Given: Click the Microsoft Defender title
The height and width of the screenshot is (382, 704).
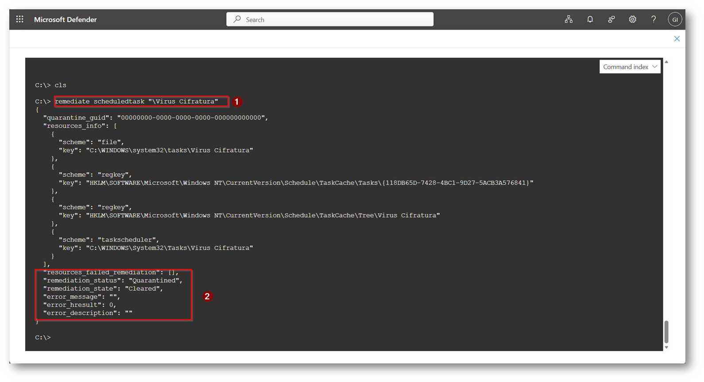Looking at the screenshot, I should [x=65, y=19].
